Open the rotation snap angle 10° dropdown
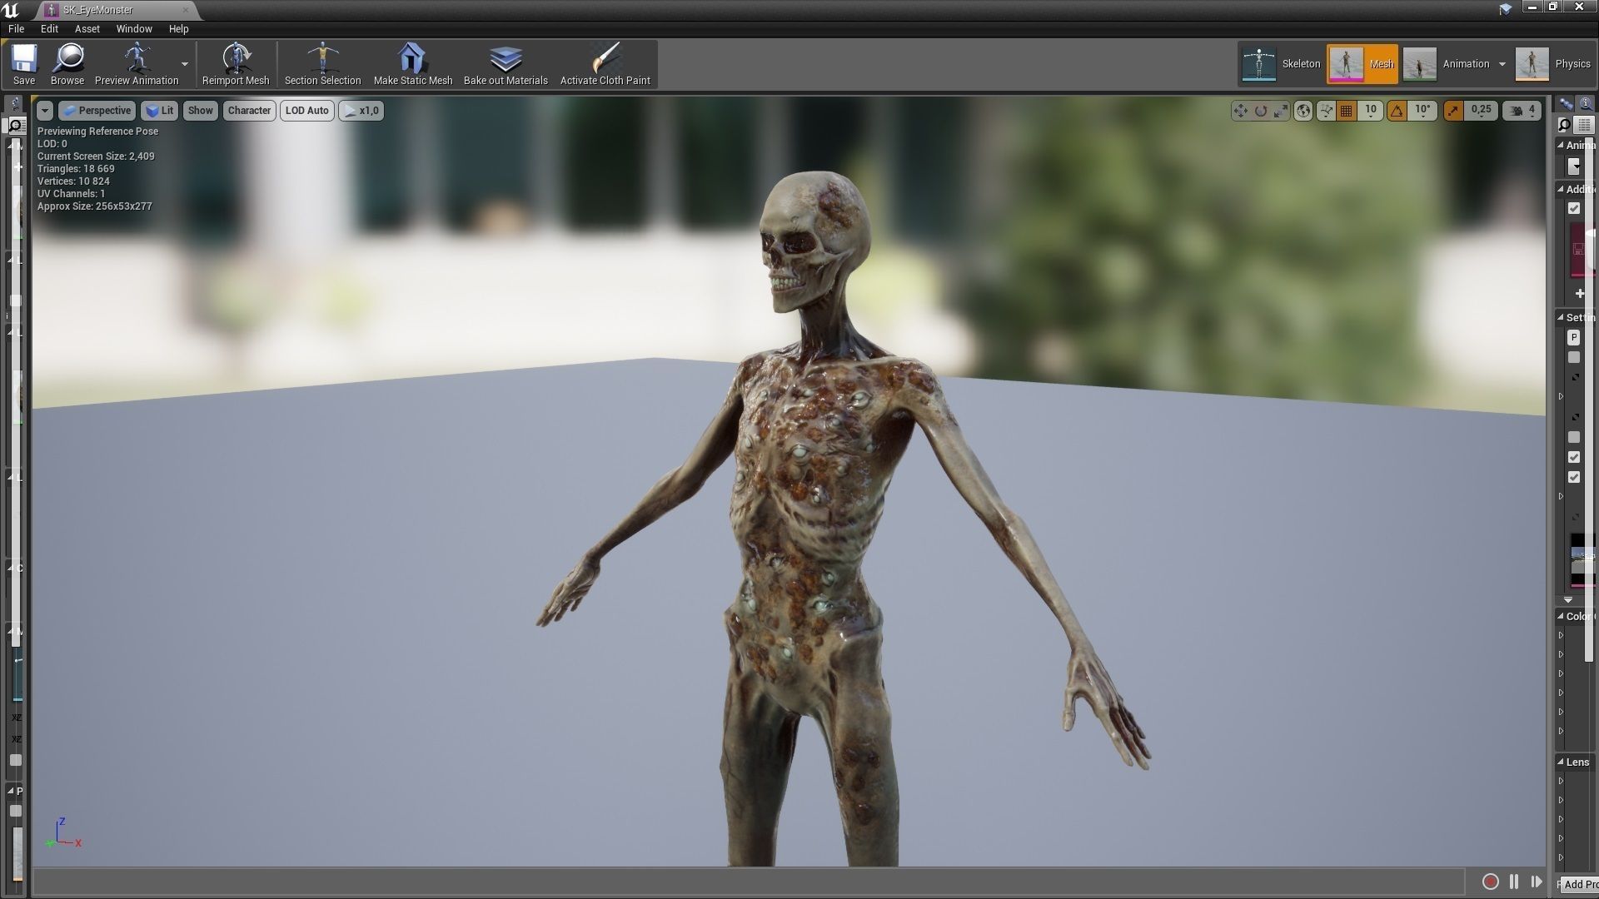 point(1422,111)
